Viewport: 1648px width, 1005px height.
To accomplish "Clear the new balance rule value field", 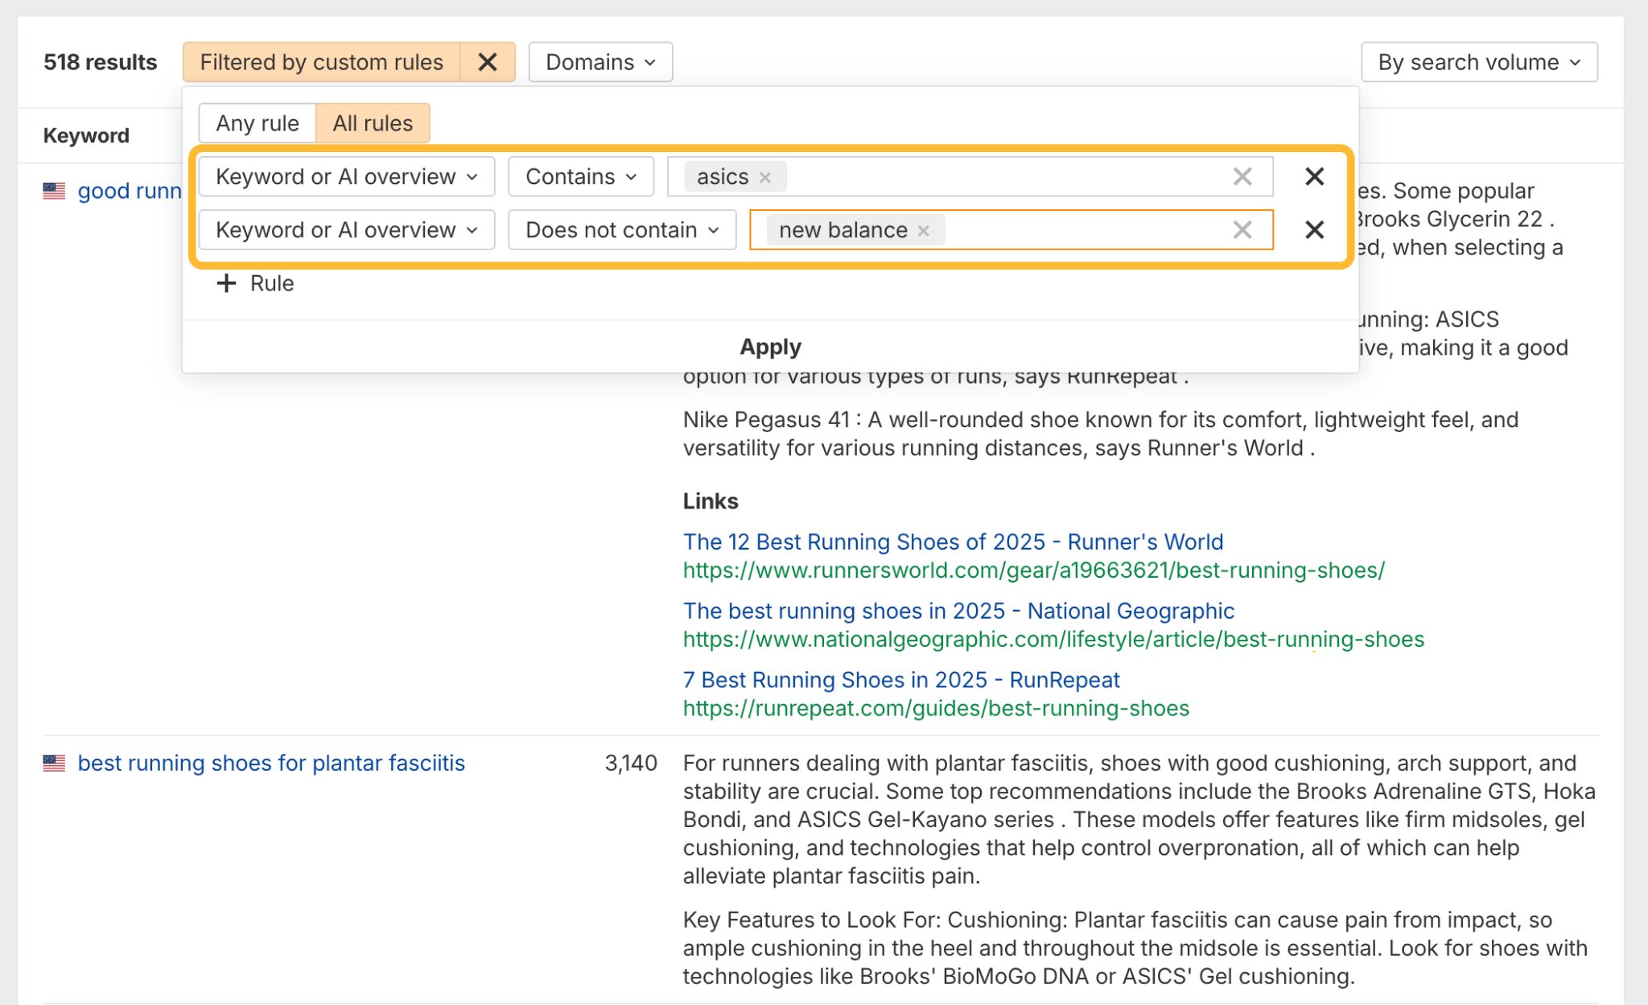I will 1241,230.
